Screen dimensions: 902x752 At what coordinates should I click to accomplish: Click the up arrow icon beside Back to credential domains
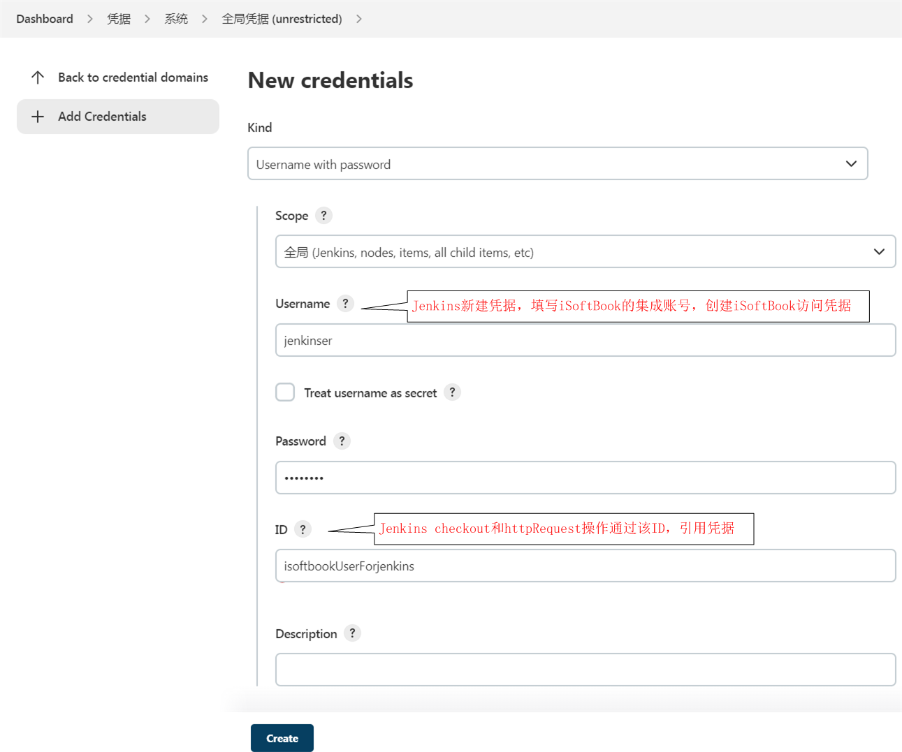pyautogui.click(x=38, y=78)
